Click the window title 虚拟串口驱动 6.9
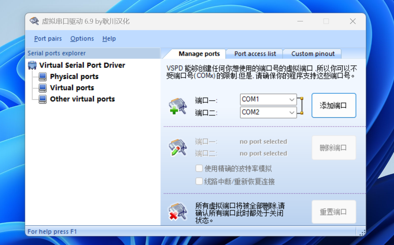Viewport: 394px width, 245px height. click(x=85, y=21)
